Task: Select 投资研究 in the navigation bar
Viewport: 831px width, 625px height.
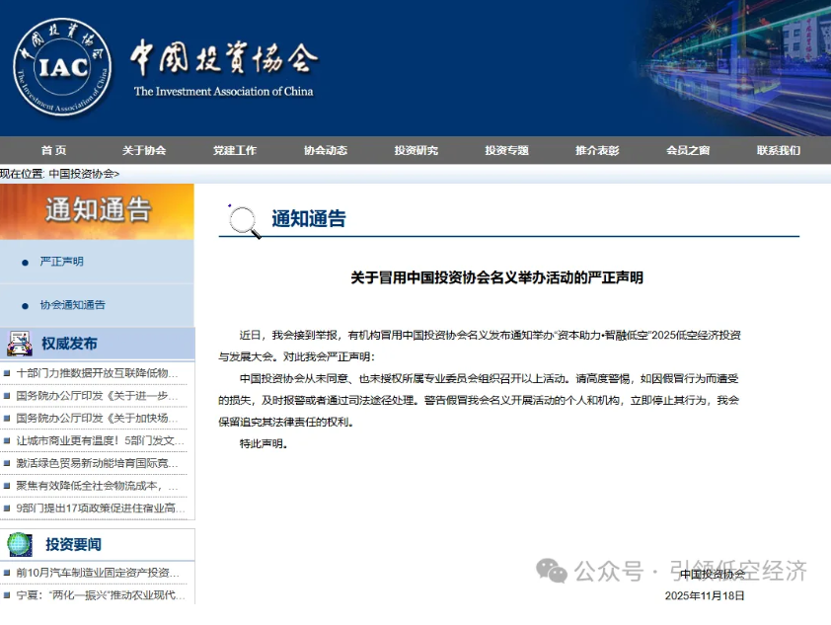Action: pos(415,150)
